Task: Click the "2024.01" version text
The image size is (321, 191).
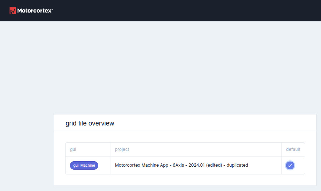Action: coord(197,165)
